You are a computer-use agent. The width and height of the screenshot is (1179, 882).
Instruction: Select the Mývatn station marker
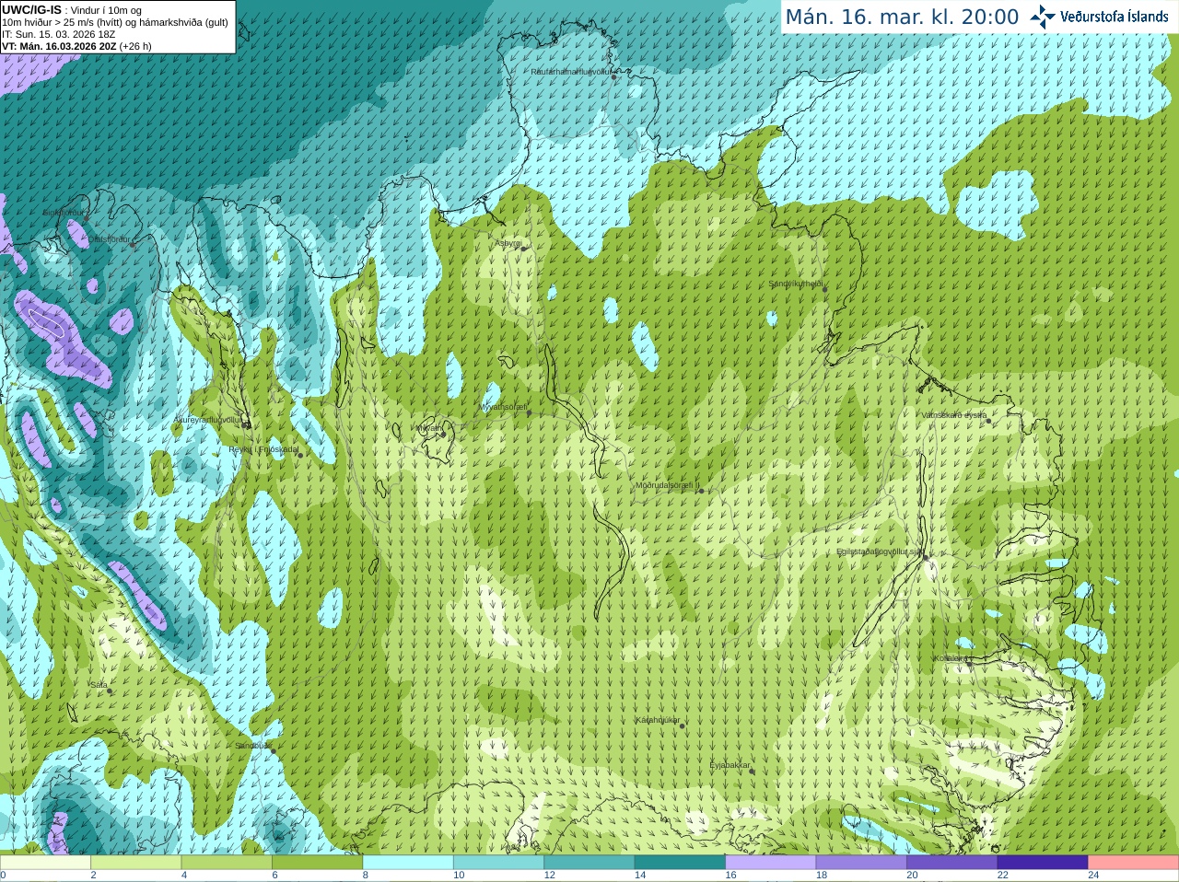[x=443, y=434]
